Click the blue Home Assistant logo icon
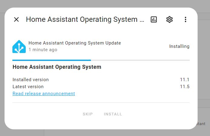 point(19,46)
